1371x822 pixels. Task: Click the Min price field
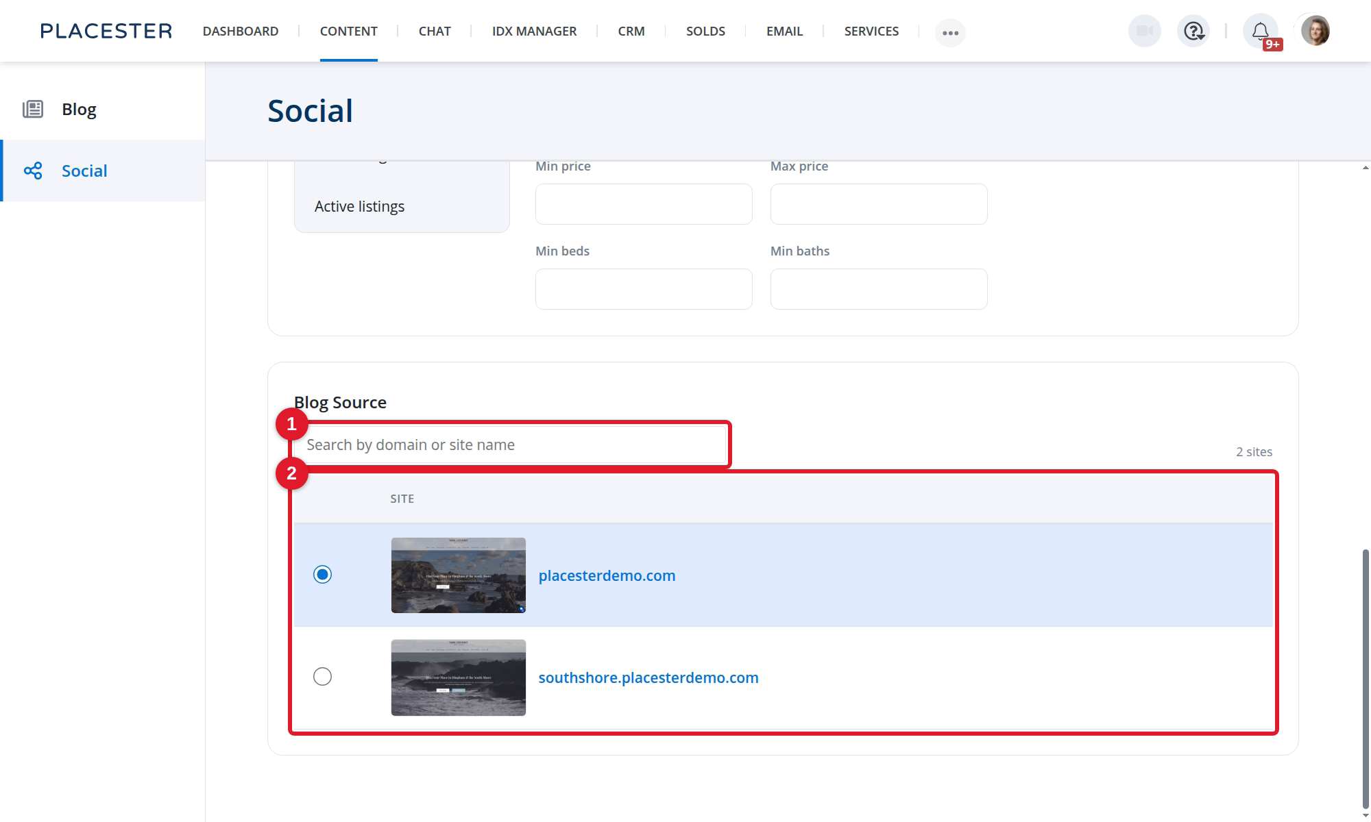pyautogui.click(x=644, y=204)
